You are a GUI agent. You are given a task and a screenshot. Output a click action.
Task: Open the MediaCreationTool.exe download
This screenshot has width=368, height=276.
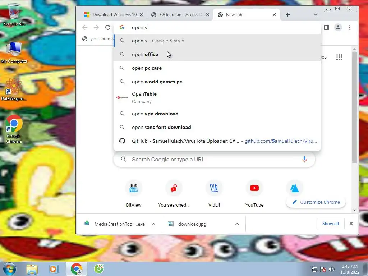[x=115, y=224]
